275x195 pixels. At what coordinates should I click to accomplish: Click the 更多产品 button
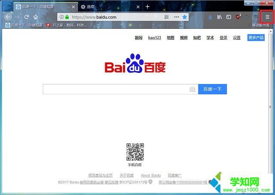(256, 38)
